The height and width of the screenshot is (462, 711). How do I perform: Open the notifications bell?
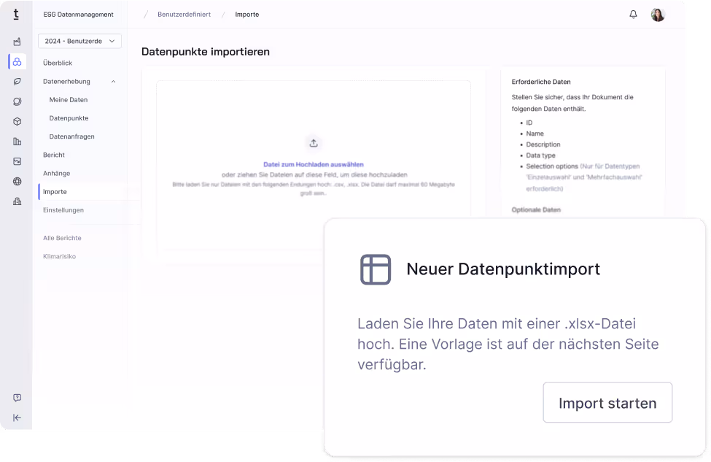633,13
